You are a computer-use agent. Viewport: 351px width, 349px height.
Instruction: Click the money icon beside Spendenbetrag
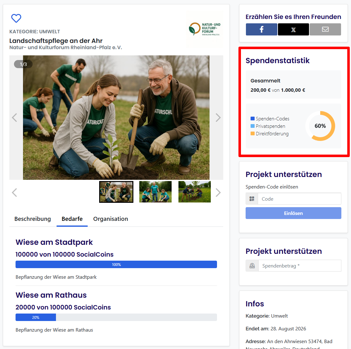tap(252, 266)
